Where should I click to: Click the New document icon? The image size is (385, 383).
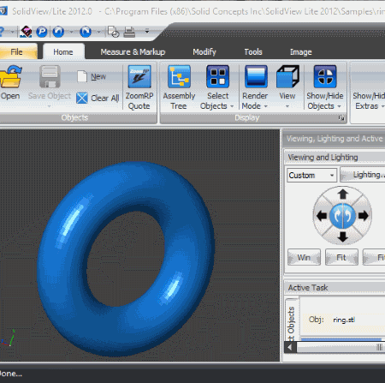pyautogui.click(x=82, y=76)
